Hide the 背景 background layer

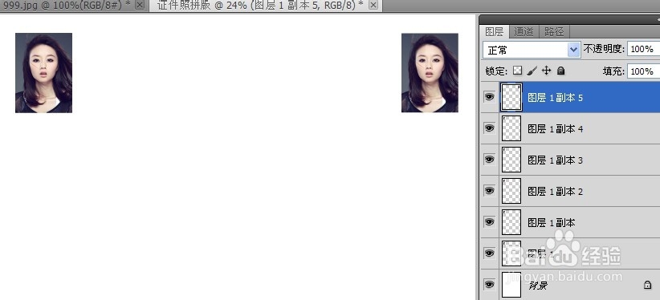pyautogui.click(x=489, y=285)
